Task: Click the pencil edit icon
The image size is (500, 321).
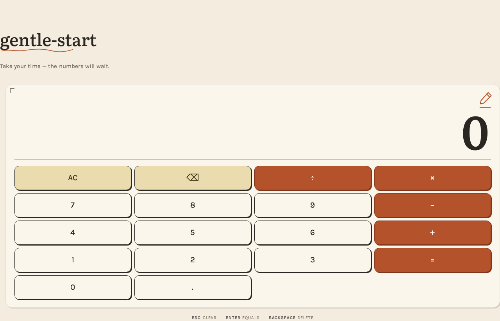Action: [485, 100]
